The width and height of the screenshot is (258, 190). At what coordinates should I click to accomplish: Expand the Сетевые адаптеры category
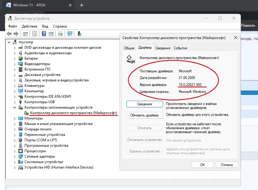tap(15, 156)
